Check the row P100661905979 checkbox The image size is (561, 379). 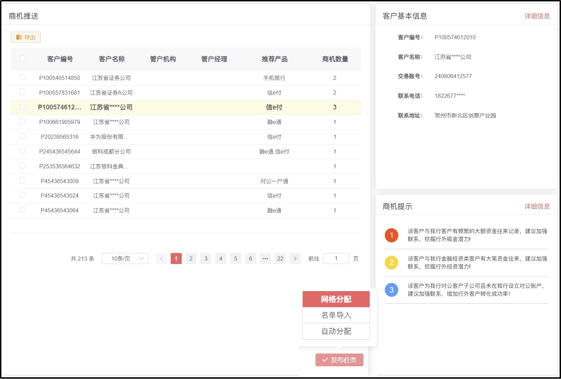click(x=22, y=121)
